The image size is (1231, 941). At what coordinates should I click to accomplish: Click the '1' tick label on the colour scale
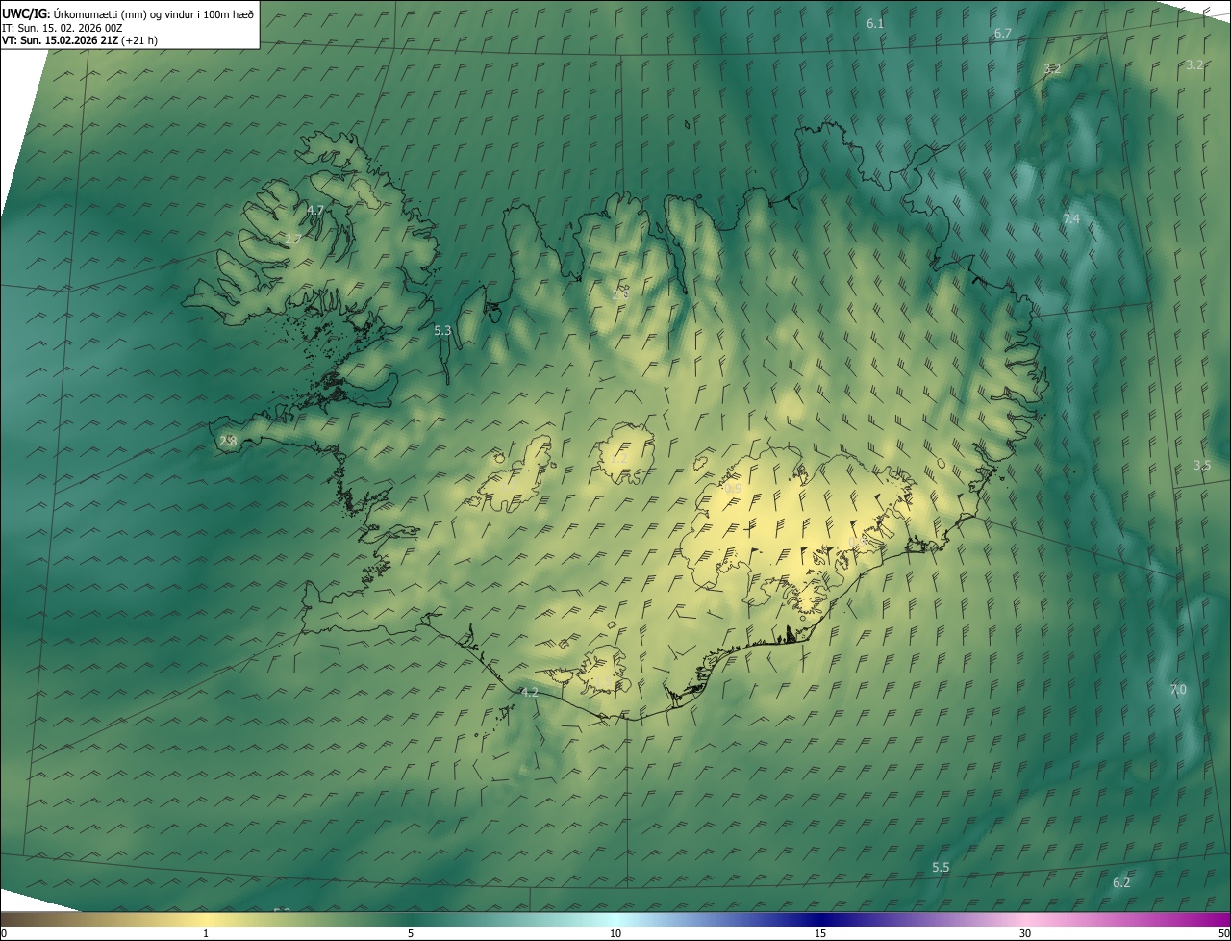(206, 933)
